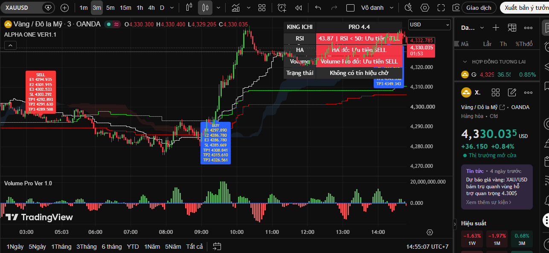Switch to the 1m timeframe
549x253 pixels.
[x=84, y=8]
